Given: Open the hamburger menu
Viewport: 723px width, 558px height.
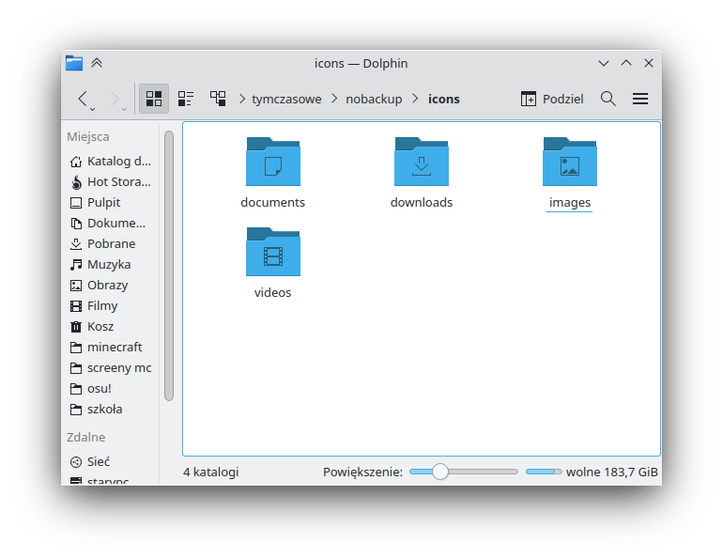Looking at the screenshot, I should (640, 99).
